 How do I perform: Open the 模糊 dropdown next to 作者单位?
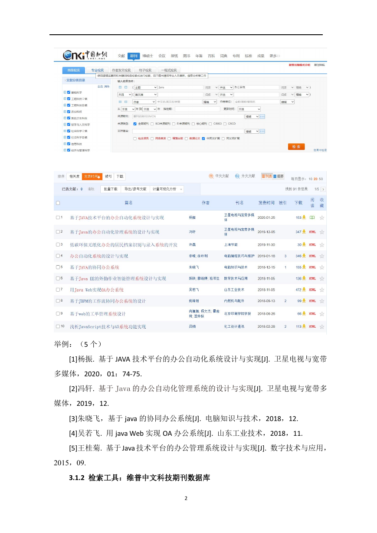287,102
